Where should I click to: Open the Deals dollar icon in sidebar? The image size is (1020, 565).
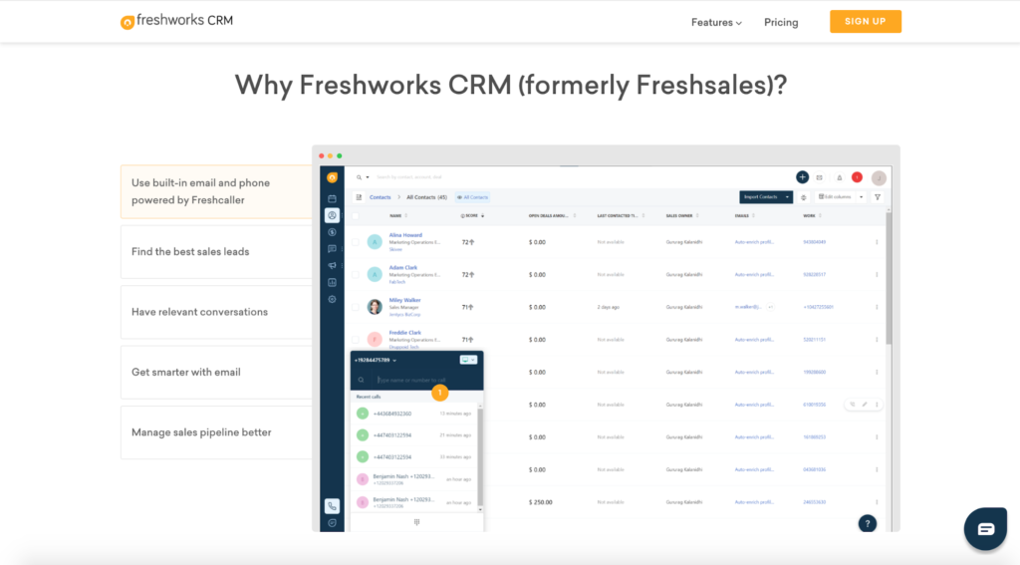point(333,232)
